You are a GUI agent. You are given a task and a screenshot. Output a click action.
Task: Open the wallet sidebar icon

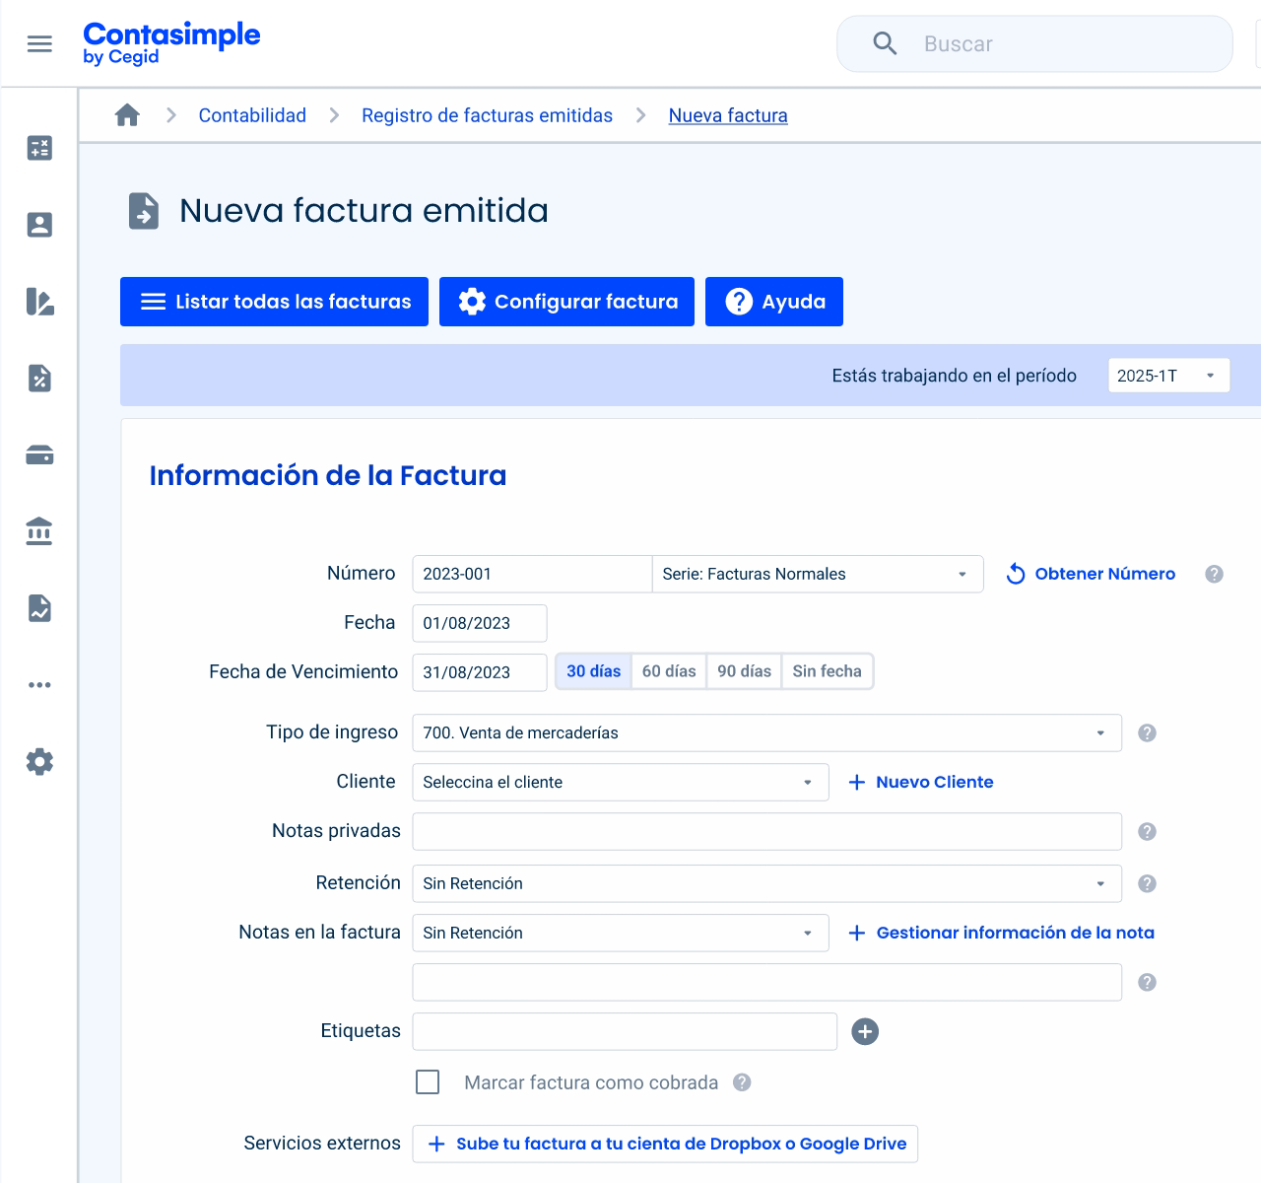pos(39,454)
